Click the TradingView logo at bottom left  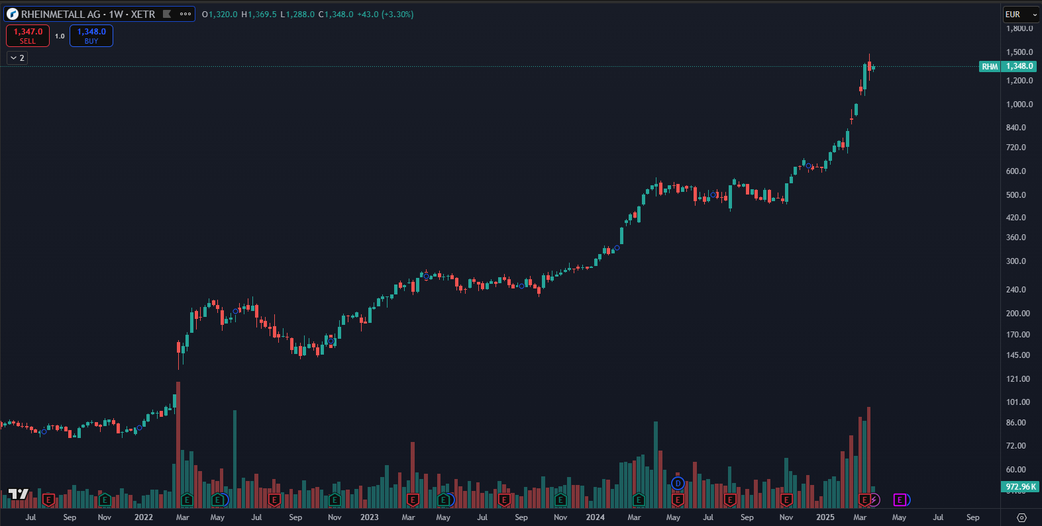click(18, 494)
